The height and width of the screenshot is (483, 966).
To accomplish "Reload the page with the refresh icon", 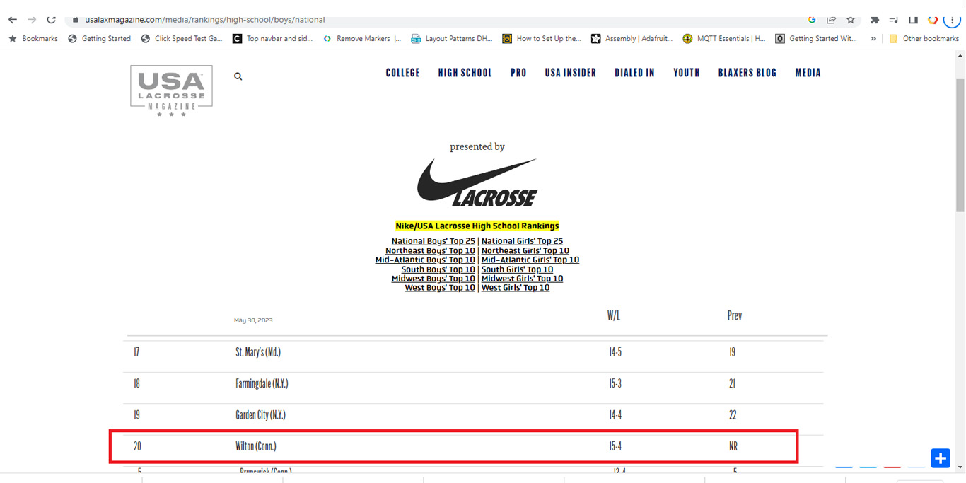I will pyautogui.click(x=51, y=20).
